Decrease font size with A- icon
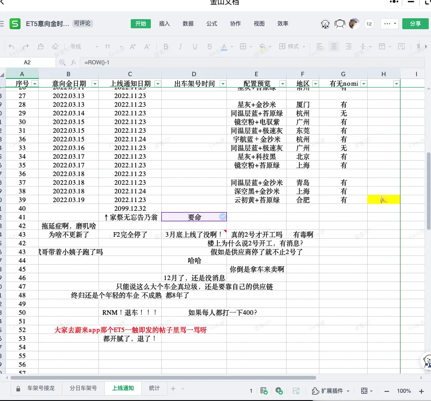 [x=147, y=47]
